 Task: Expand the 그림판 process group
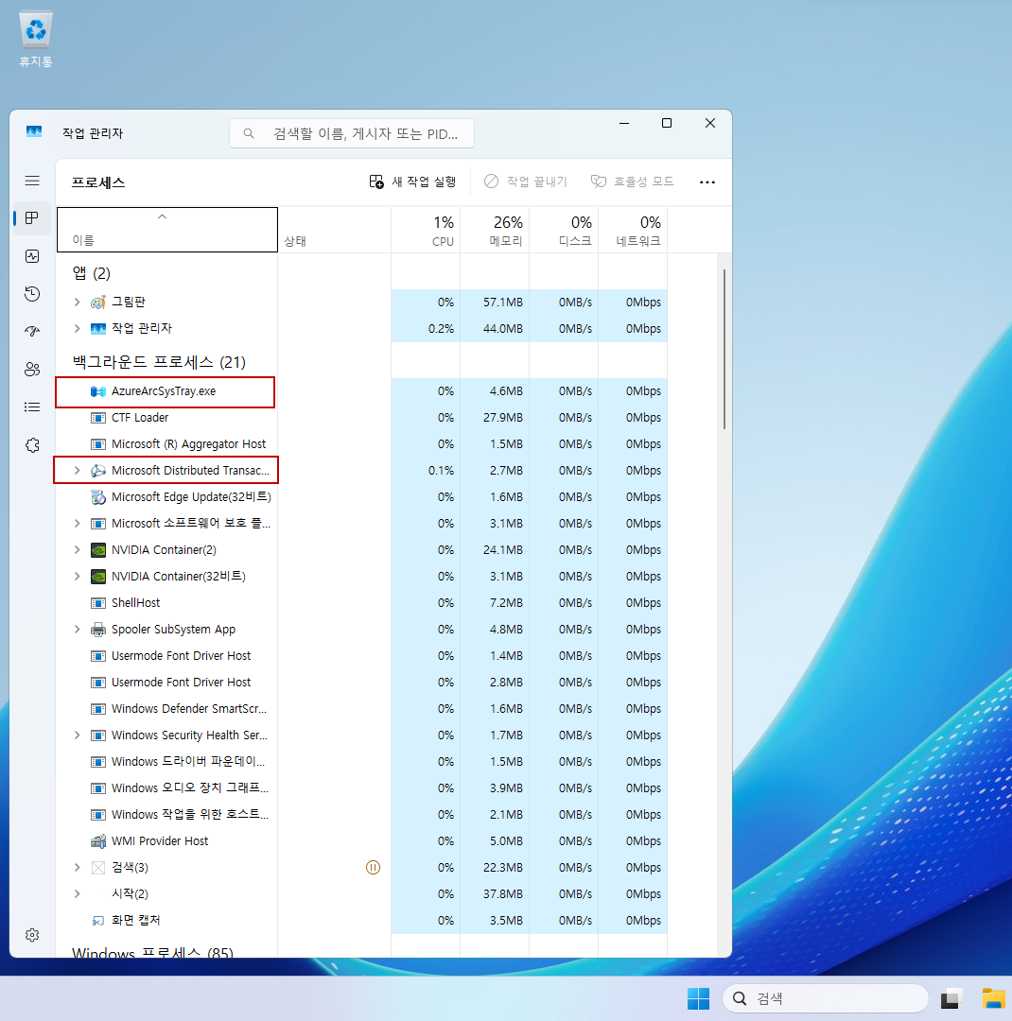[77, 303]
